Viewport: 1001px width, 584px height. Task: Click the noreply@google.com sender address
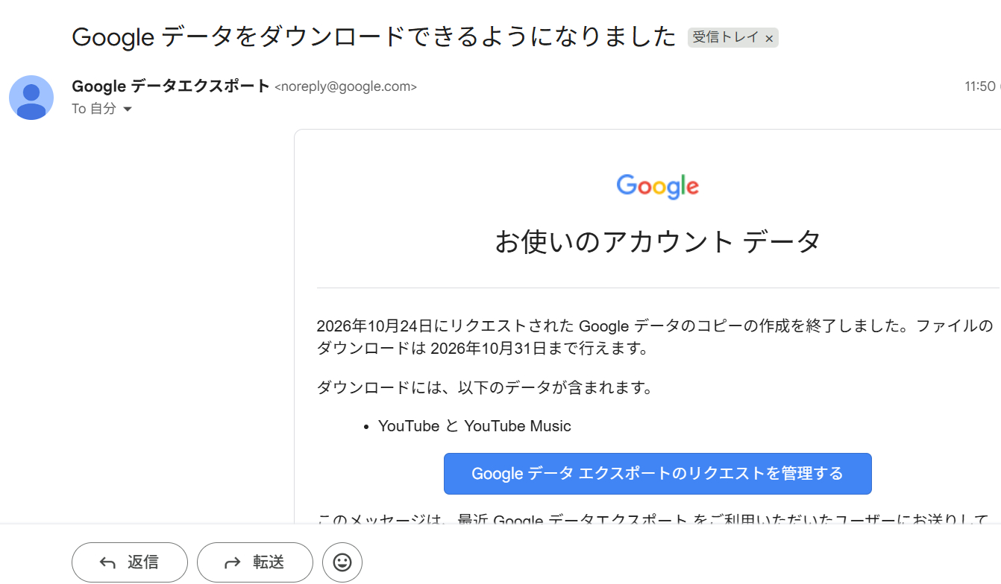346,87
